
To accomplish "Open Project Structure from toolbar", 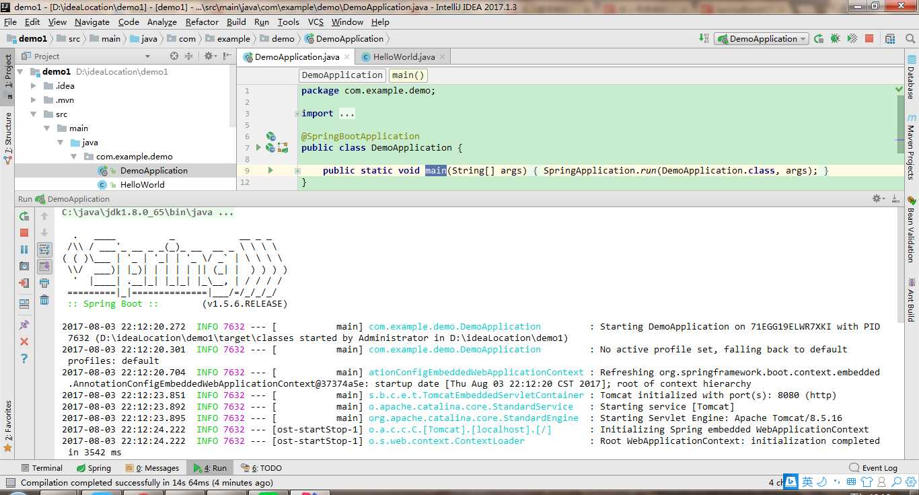I will (891, 39).
